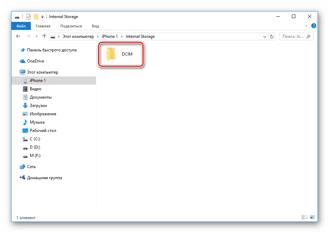
Task: Click the search magnifier icon
Action: (x=308, y=36)
